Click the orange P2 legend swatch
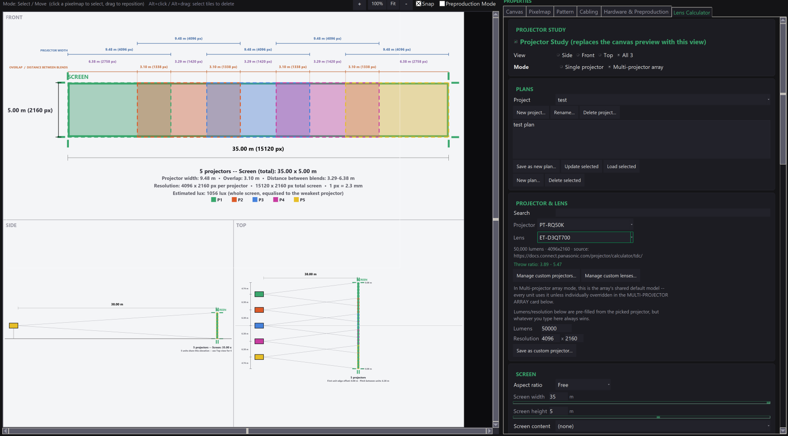Image resolution: width=788 pixels, height=436 pixels. coord(234,200)
